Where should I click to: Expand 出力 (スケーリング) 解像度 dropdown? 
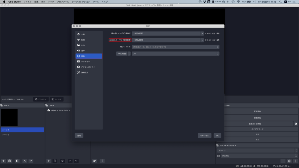(x=202, y=40)
